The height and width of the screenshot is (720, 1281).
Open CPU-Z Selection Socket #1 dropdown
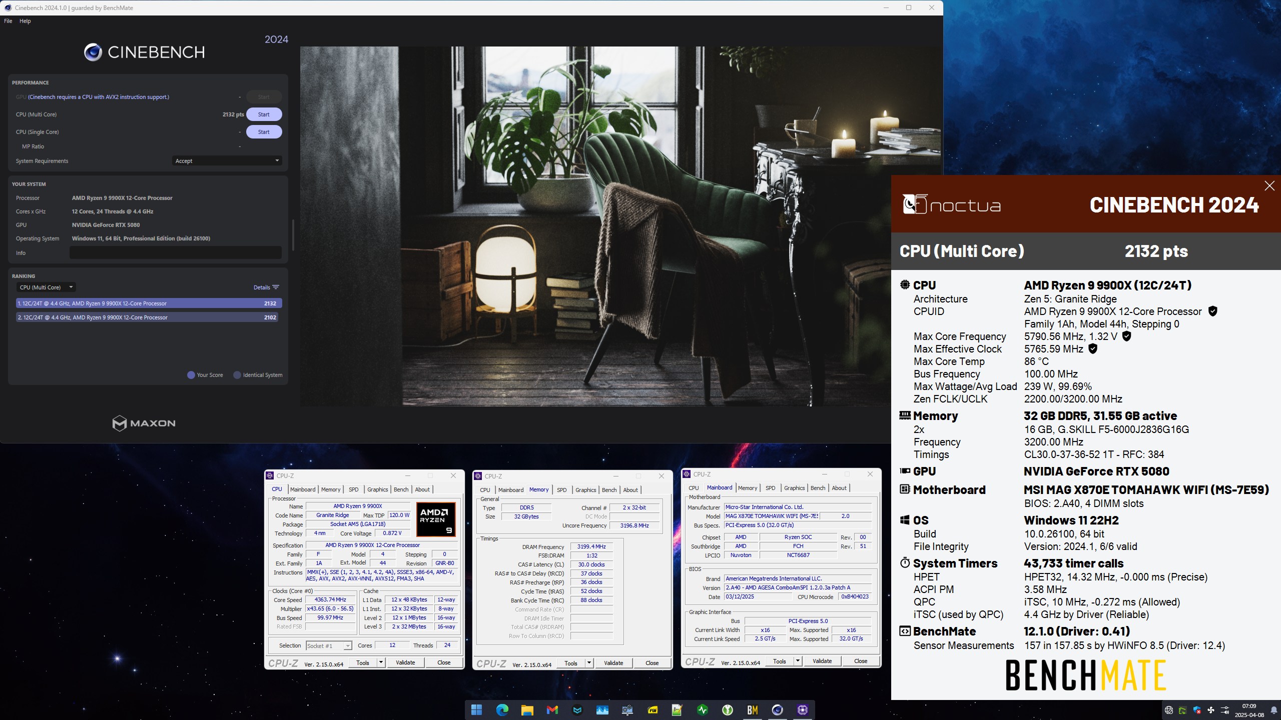[x=329, y=646]
